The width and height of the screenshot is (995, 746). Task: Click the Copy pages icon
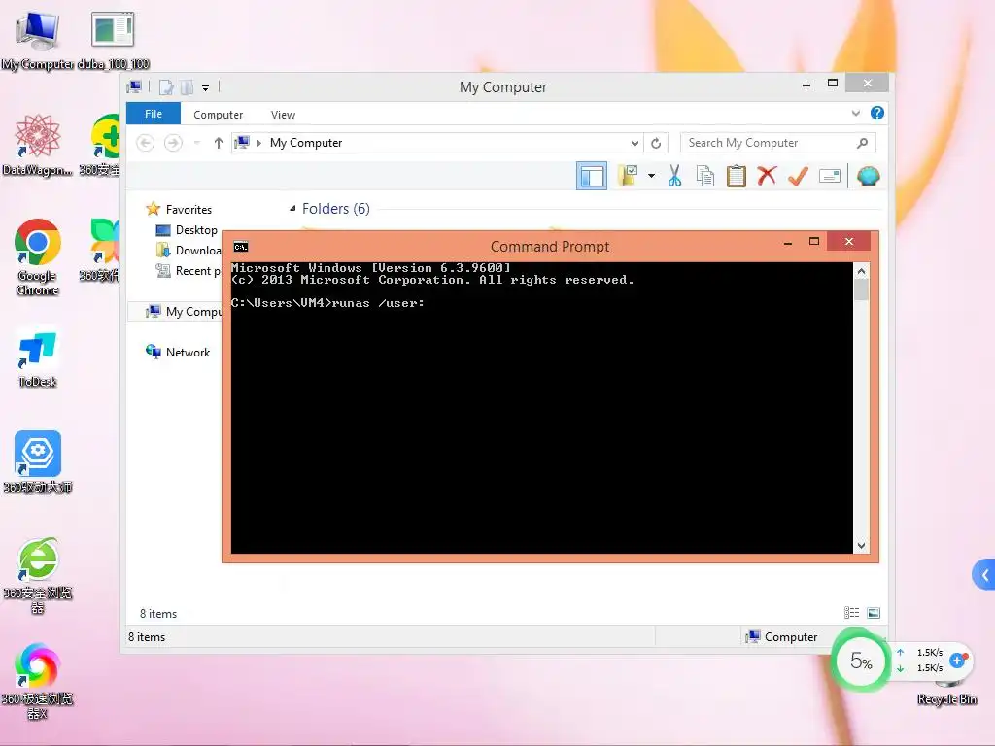pos(705,176)
